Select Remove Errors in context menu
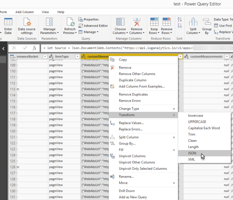The image size is (233, 200). click(144, 101)
